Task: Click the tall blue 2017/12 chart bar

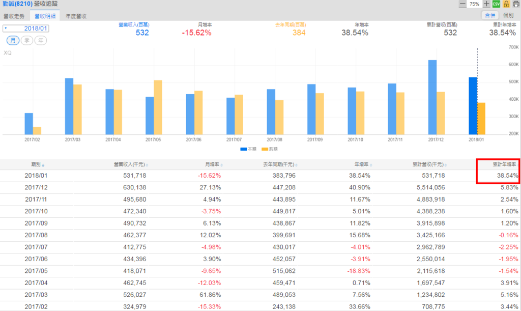Action: pyautogui.click(x=432, y=97)
